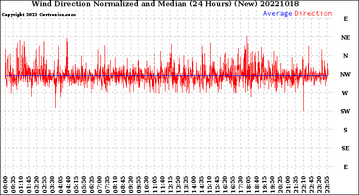Click the 11:40 time label
The width and height of the screenshot is (359, 195).
click(x=162, y=185)
